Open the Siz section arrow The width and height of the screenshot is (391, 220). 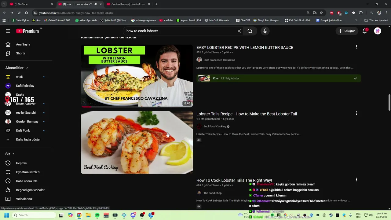14,154
